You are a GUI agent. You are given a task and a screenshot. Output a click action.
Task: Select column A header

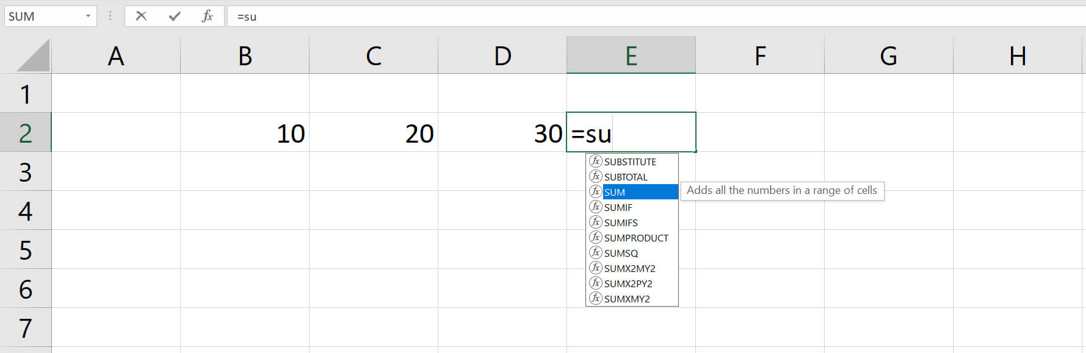coord(116,55)
